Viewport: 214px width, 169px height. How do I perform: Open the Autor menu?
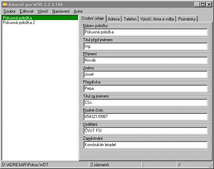coord(78,11)
